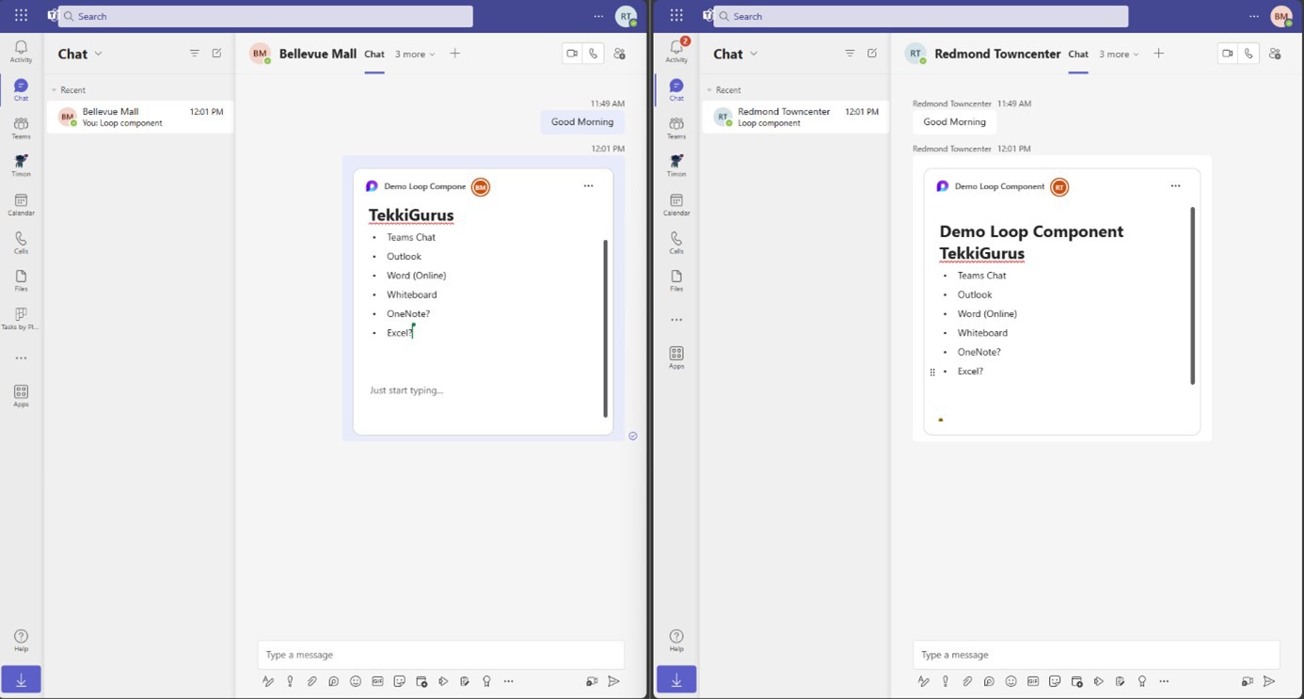1304x699 pixels.
Task: Click 'Just start typing...' in left Loop card
Action: (406, 390)
